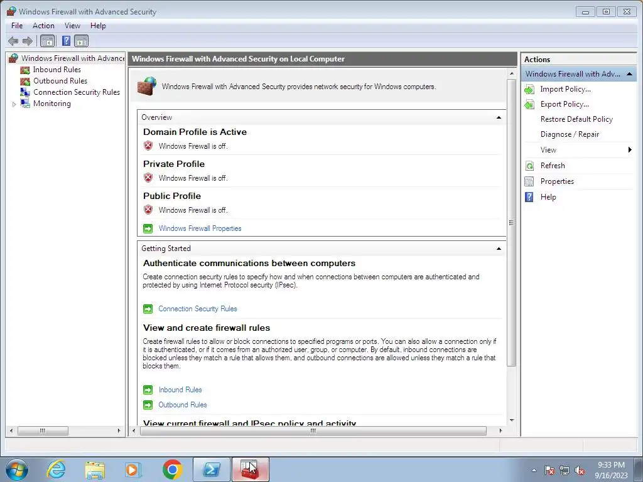Click the tree pane scroll right arrow
Viewport: 643px width, 482px height.
119,431
